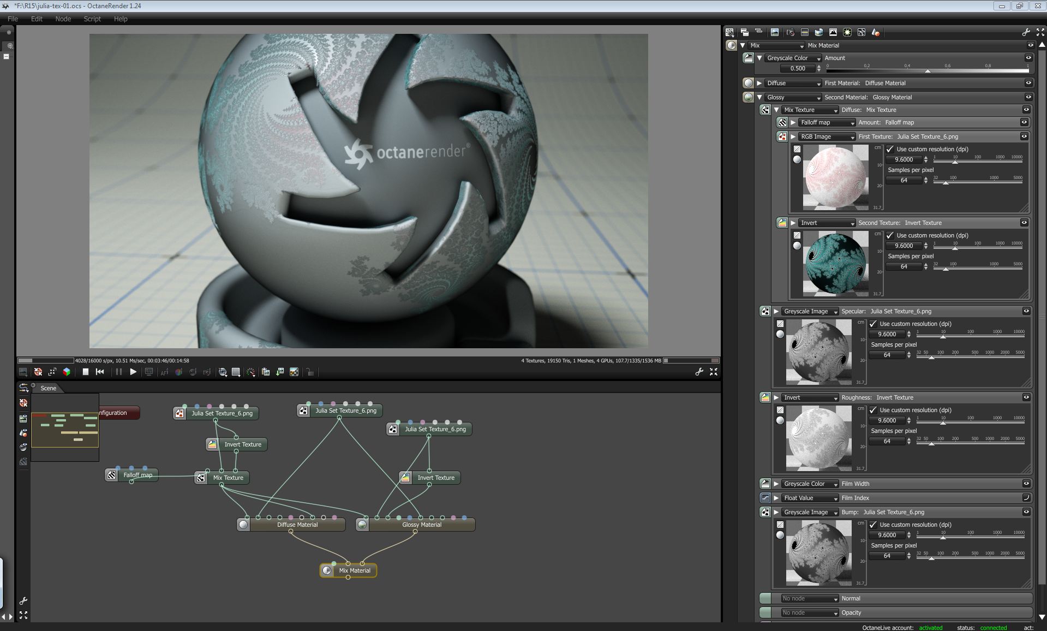Stop the render with the stop button
1047x631 pixels.
click(86, 372)
